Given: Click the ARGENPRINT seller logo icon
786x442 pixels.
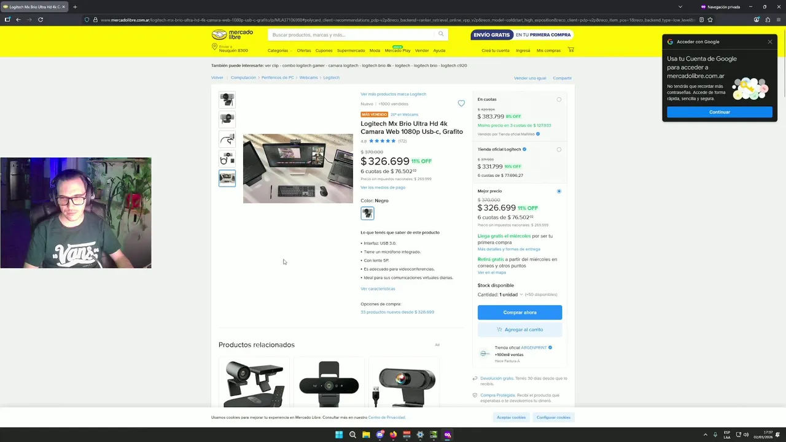Looking at the screenshot, I should coord(484,354).
